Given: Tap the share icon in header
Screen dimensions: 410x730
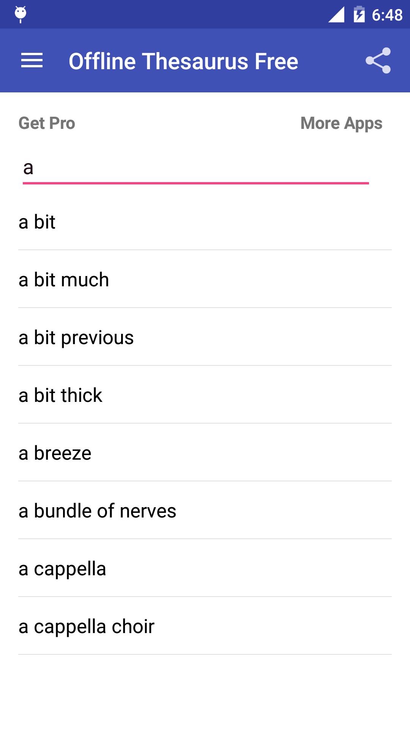Looking at the screenshot, I should (x=378, y=60).
